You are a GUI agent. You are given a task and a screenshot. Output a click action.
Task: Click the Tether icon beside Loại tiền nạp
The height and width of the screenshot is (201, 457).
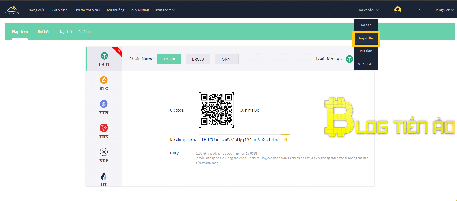pyautogui.click(x=350, y=59)
